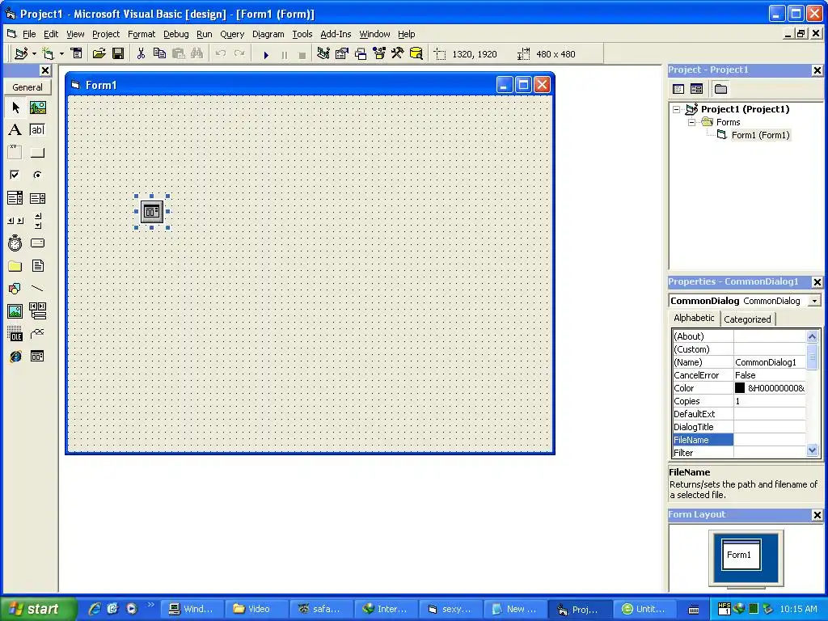
Task: Click the properties list scroll-down arrow
Action: pos(812,450)
